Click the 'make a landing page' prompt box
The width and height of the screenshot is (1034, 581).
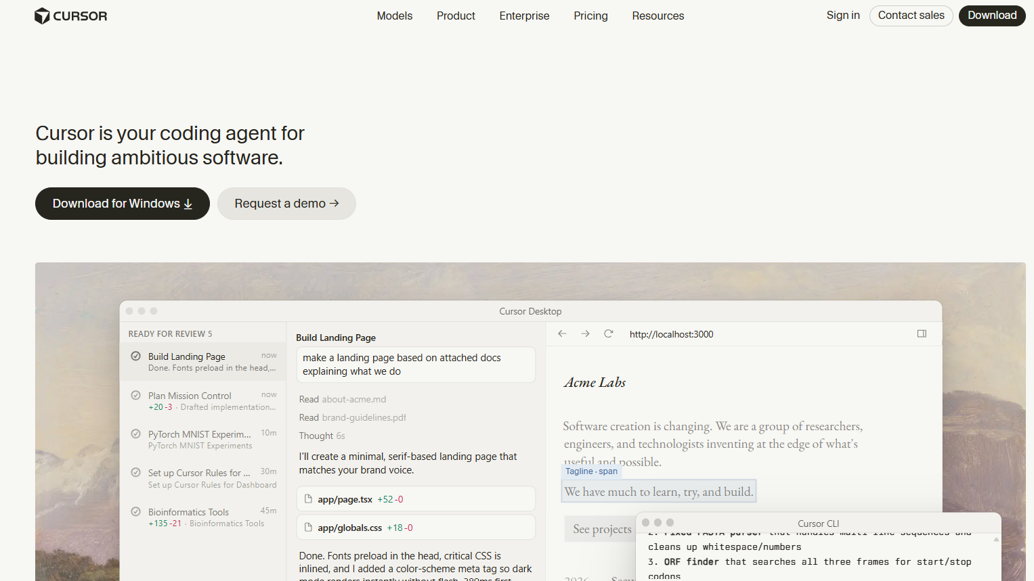416,365
